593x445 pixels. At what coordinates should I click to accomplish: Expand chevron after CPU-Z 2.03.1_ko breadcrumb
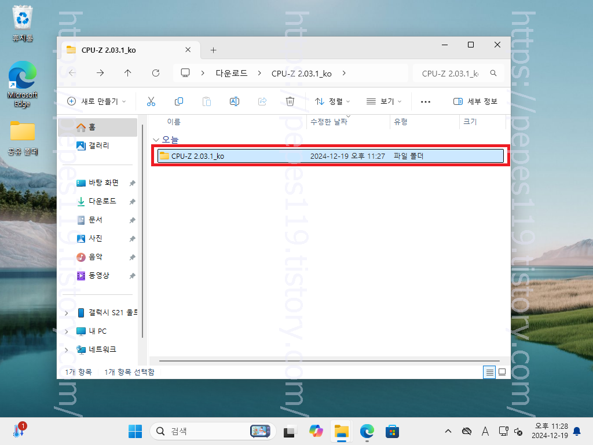click(344, 73)
